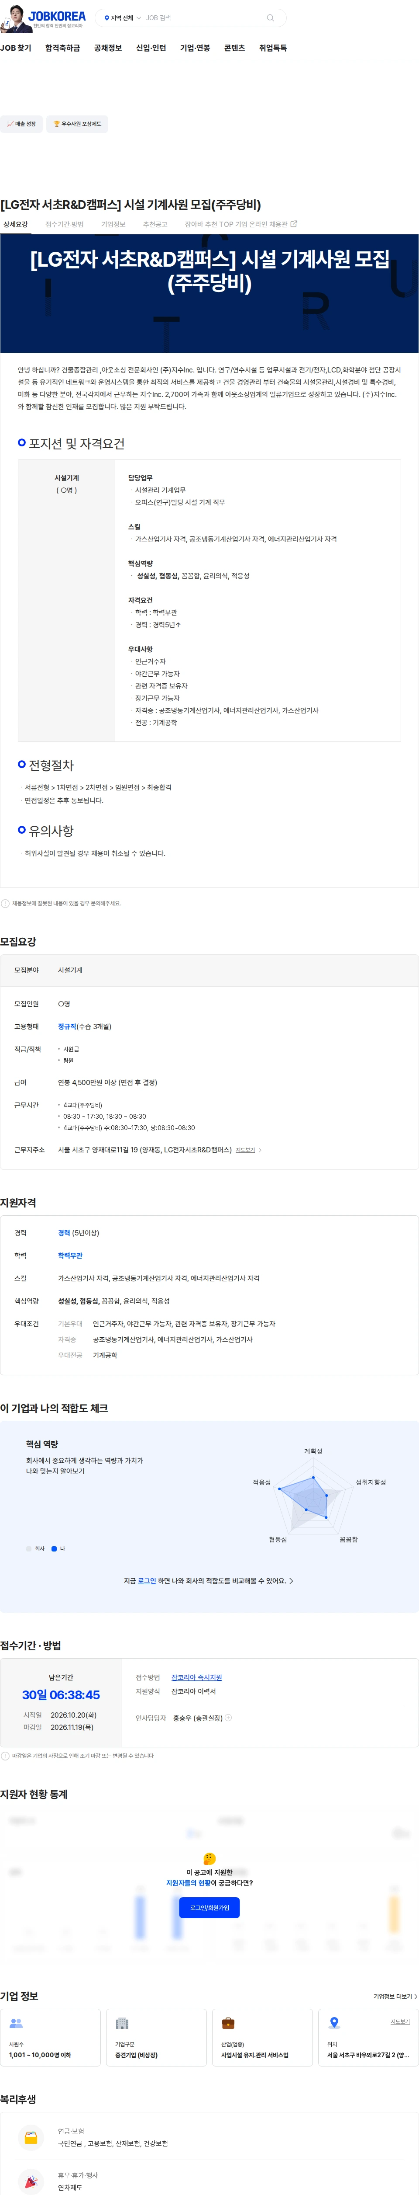419x2195 pixels.
Task: Click the 1,001 ~ 10,000명 이하 text
Action: [40, 2055]
